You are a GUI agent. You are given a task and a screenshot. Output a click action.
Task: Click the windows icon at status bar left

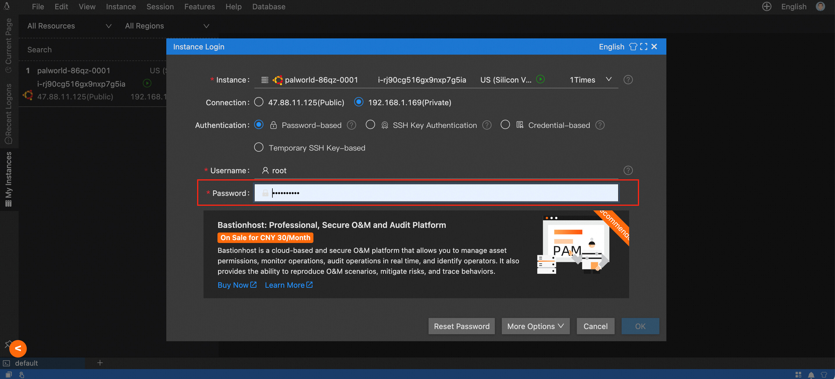pos(9,374)
